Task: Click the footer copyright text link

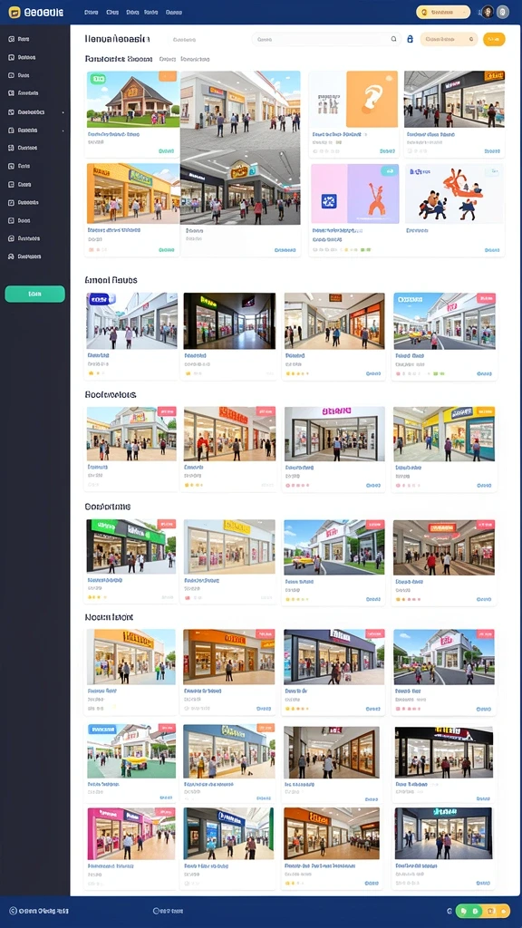Action: pyautogui.click(x=44, y=911)
